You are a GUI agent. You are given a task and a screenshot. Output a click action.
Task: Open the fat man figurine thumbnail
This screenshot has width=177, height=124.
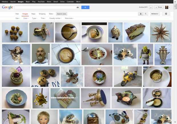click(115, 32)
